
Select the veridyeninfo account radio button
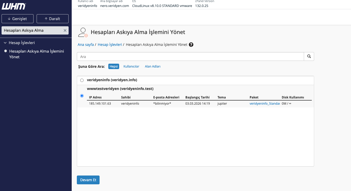point(82,80)
